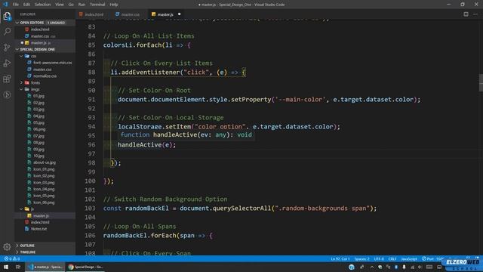483x272 pixels.
Task: Click the Live Server port status item
Action: coord(432,258)
